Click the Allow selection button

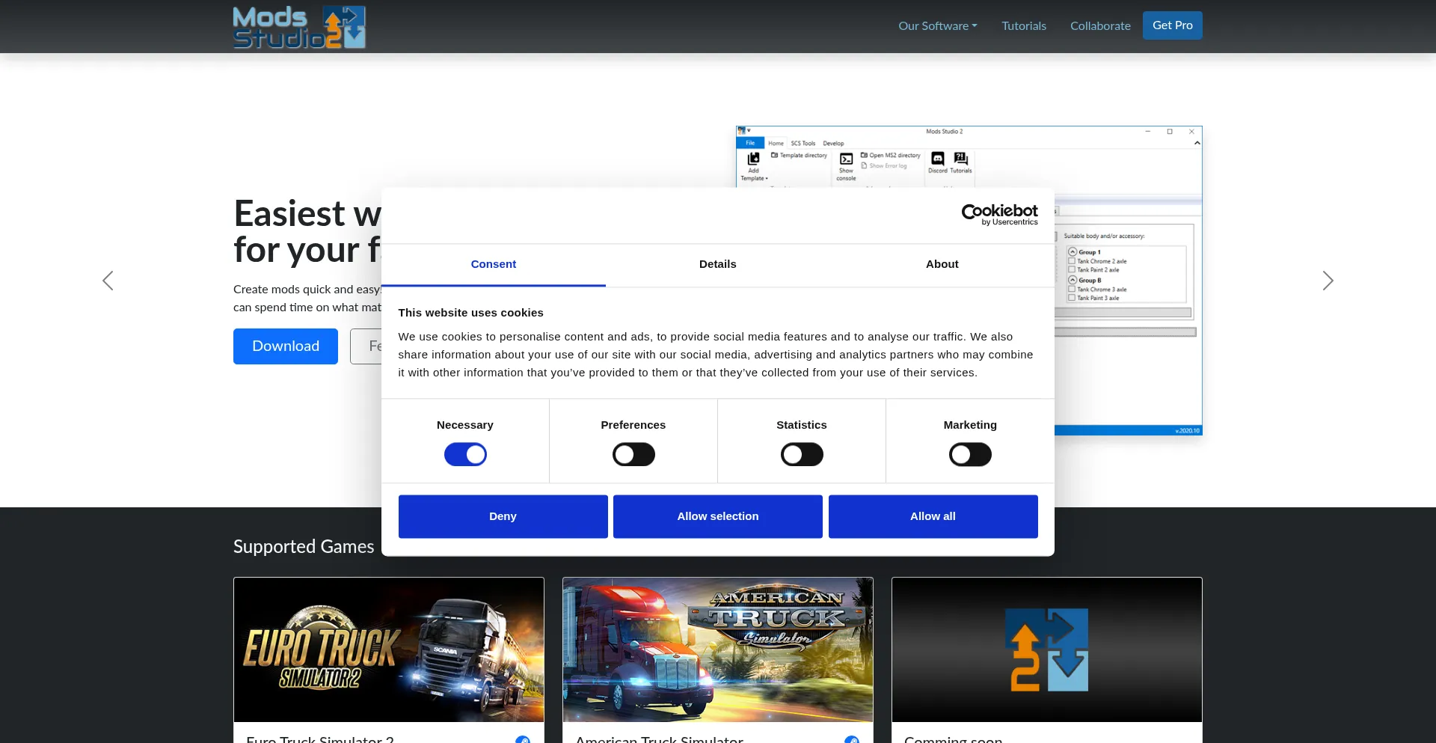(x=718, y=516)
